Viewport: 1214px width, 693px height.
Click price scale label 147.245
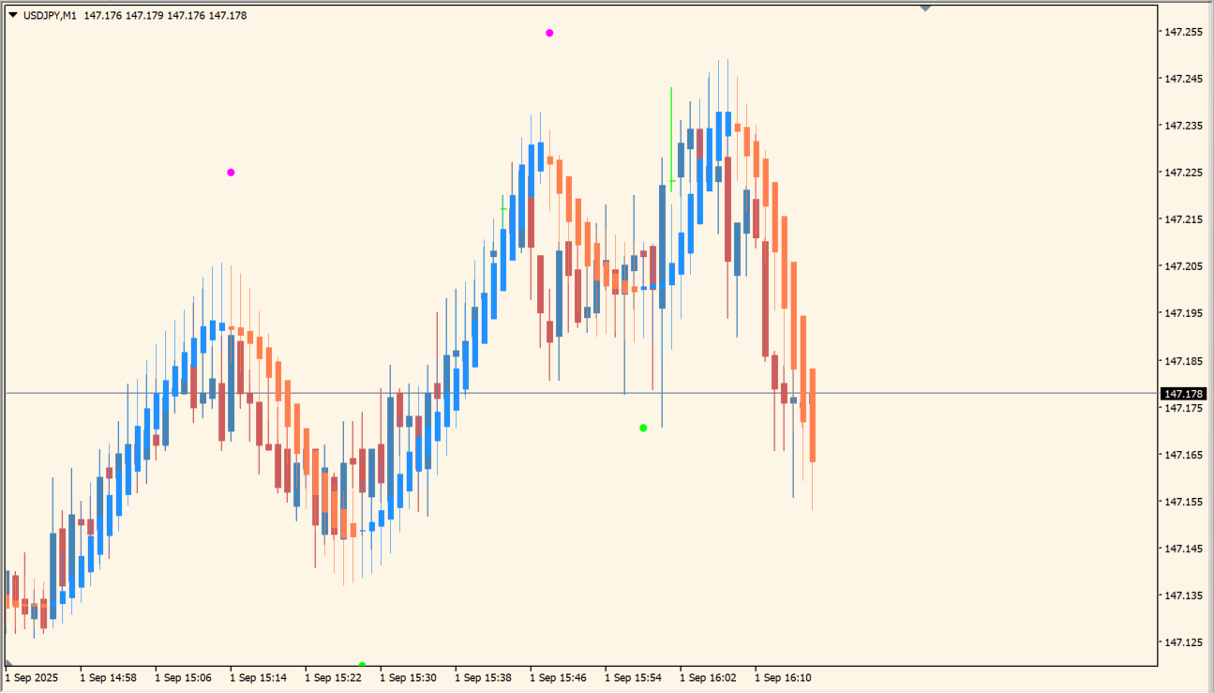pos(1183,79)
